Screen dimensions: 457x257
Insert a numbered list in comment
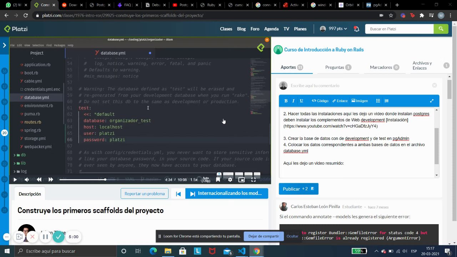386,101
